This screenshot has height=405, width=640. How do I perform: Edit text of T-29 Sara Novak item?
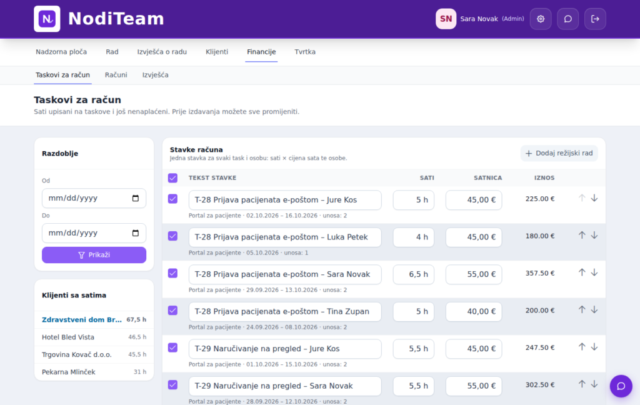point(285,386)
